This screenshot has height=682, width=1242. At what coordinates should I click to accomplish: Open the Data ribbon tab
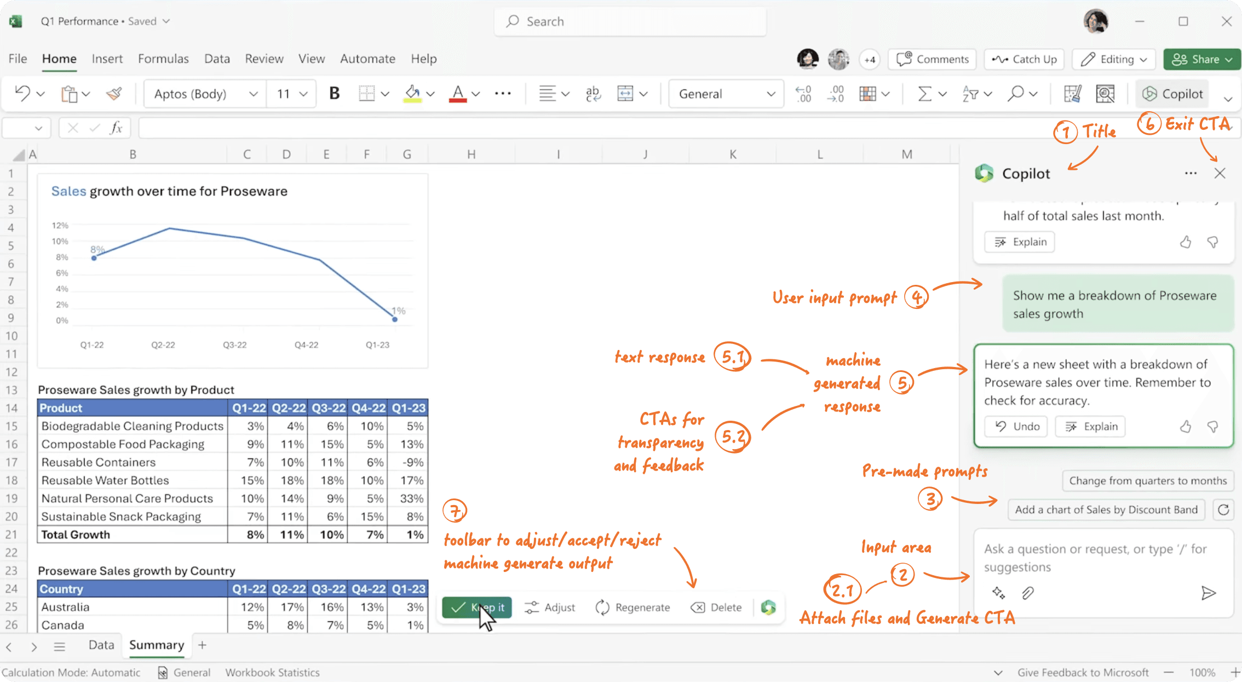217,59
